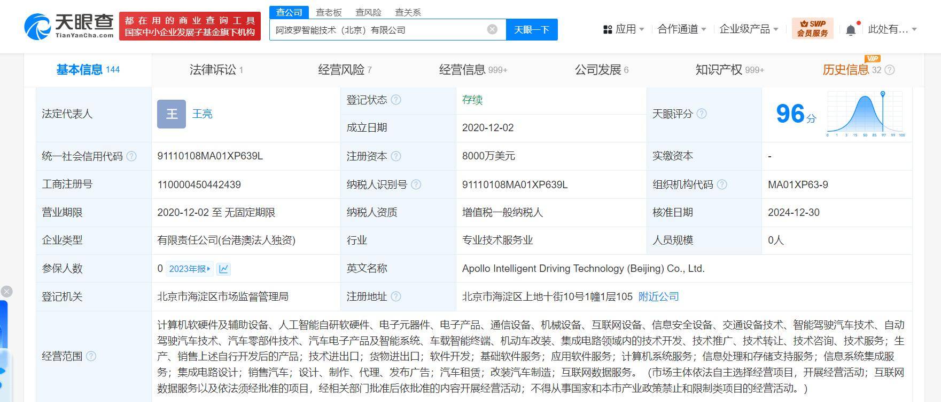Image resolution: width=941 pixels, height=402 pixels.
Task: Click help icon beside 经营范围
Action: click(x=91, y=356)
